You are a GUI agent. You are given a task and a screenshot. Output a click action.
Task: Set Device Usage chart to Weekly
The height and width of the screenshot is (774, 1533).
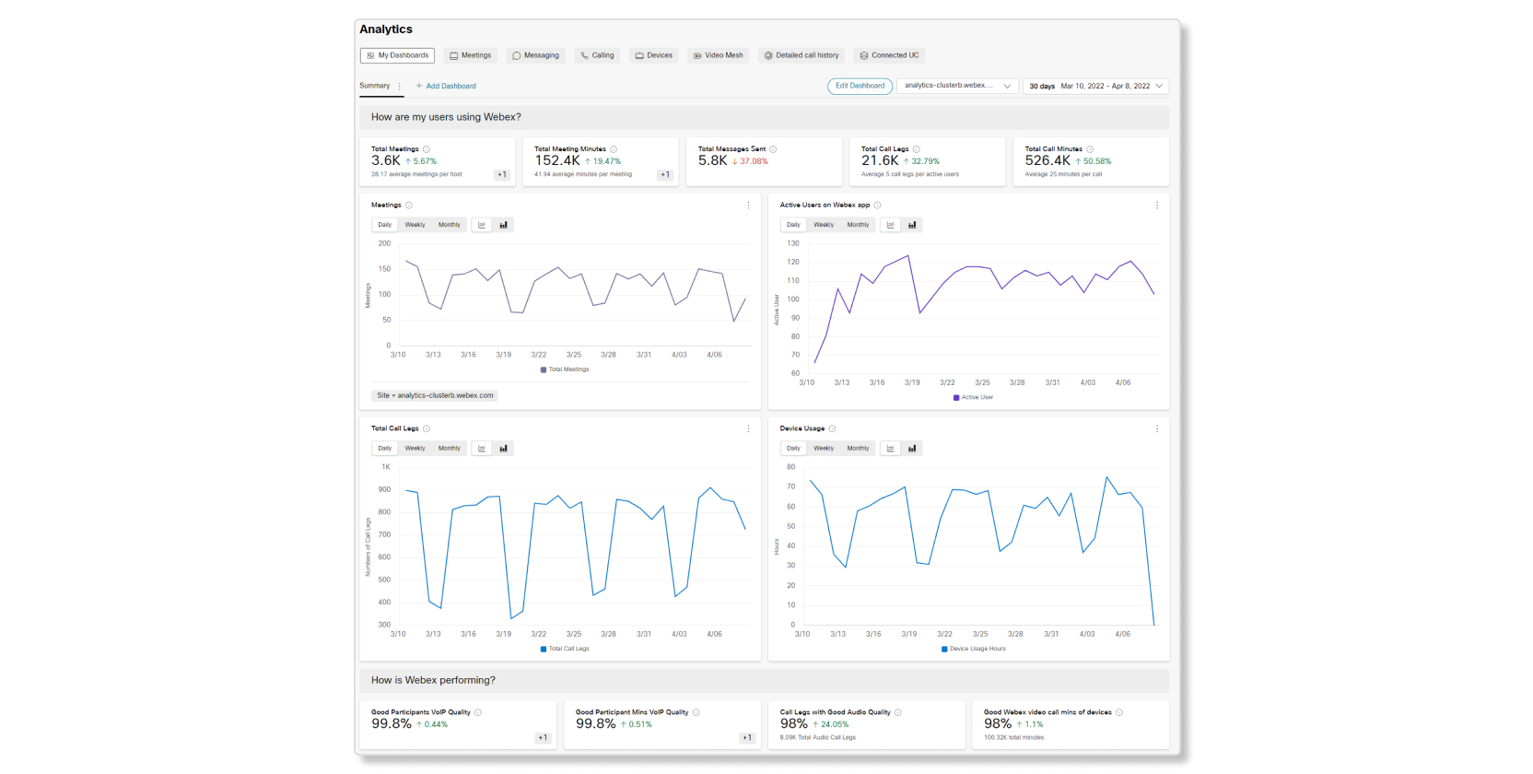824,449
